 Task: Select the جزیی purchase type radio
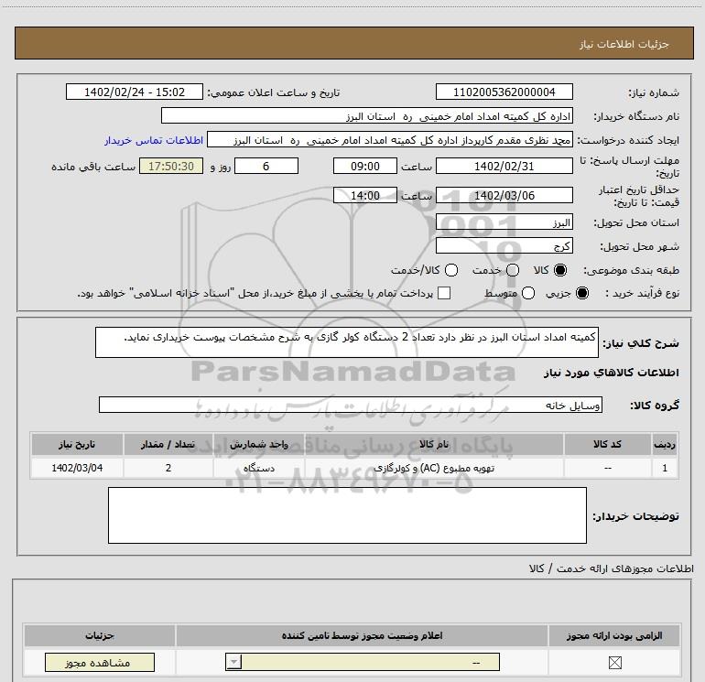point(581,293)
